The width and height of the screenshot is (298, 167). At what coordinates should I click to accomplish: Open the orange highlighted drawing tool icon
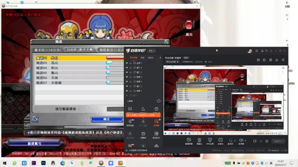point(156,121)
